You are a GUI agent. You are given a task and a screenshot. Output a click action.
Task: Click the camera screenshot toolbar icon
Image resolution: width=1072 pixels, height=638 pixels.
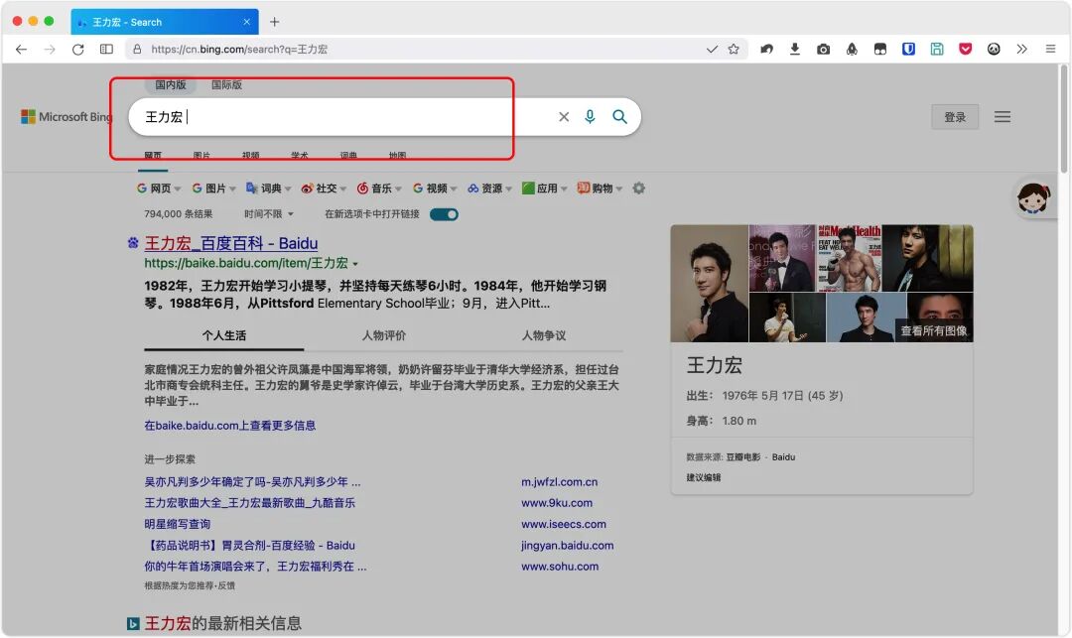[823, 50]
